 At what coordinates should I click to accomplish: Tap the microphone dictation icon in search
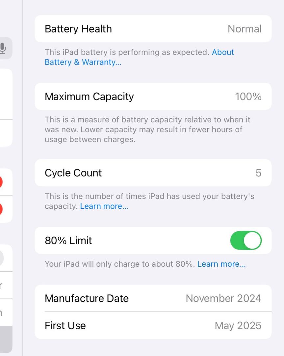click(3, 48)
